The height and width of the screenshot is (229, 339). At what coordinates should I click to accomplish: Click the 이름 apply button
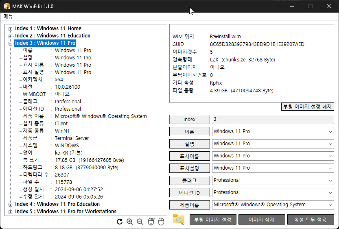189,131
